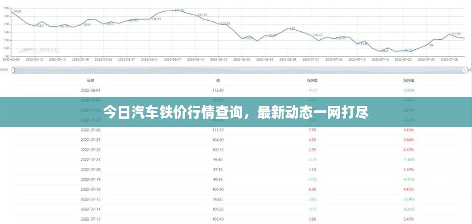Image resolution: width=472 pixels, height=224 pixels.
Task: Click the 4.10% percentage cell
Action: [x=409, y=150]
